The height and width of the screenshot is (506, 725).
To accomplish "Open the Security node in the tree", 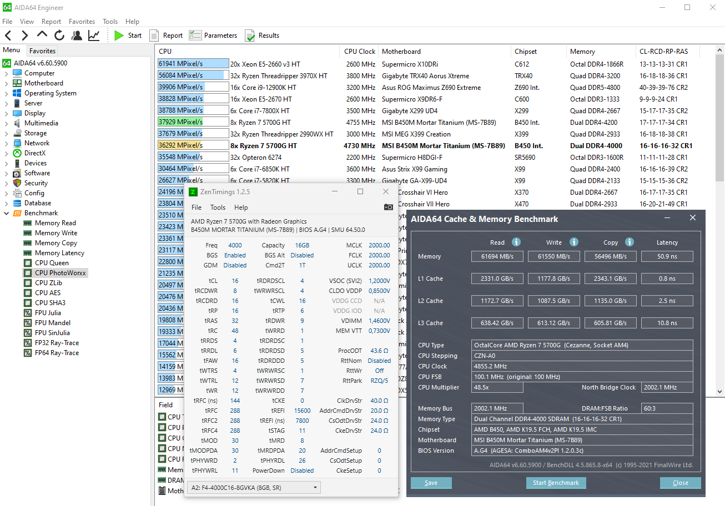I will [36, 183].
